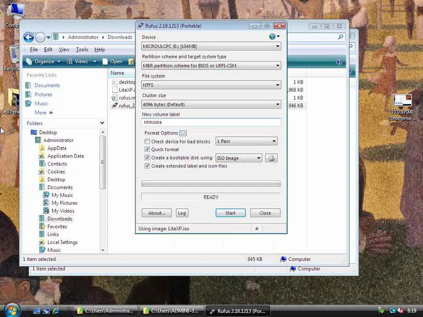Open File system NTFS dropdown

211,85
